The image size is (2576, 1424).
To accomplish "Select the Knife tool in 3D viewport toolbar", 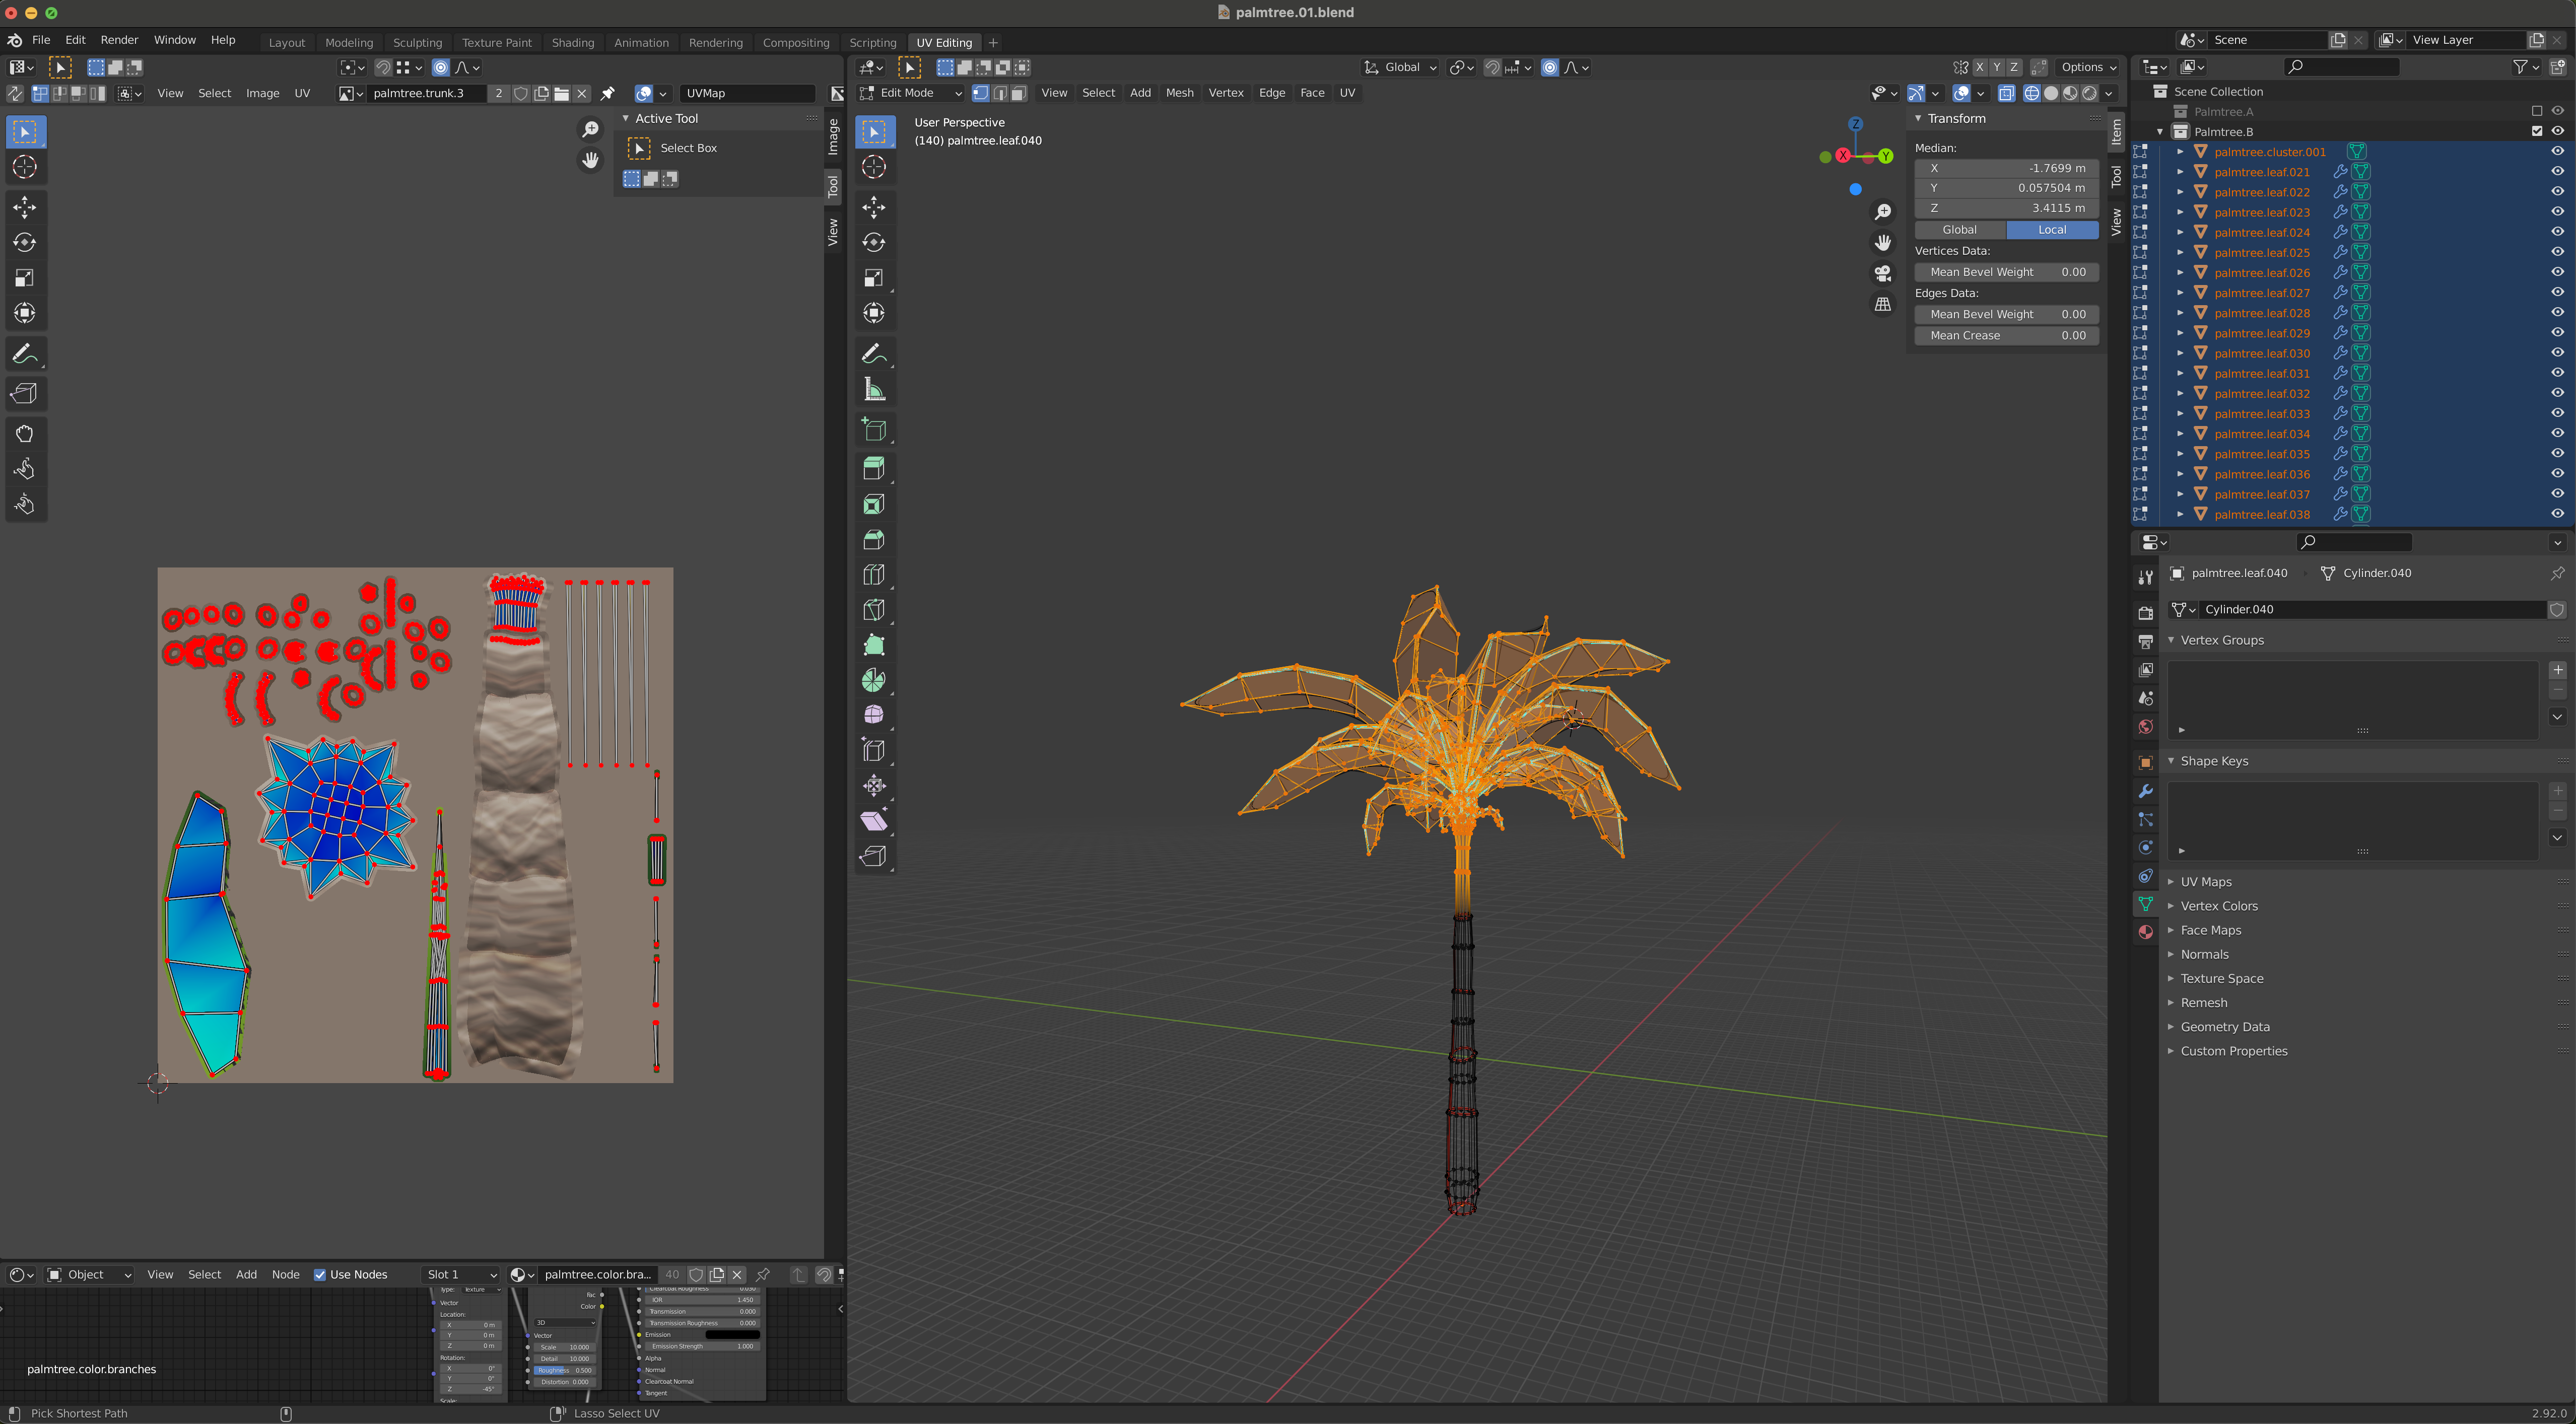I will click(873, 610).
